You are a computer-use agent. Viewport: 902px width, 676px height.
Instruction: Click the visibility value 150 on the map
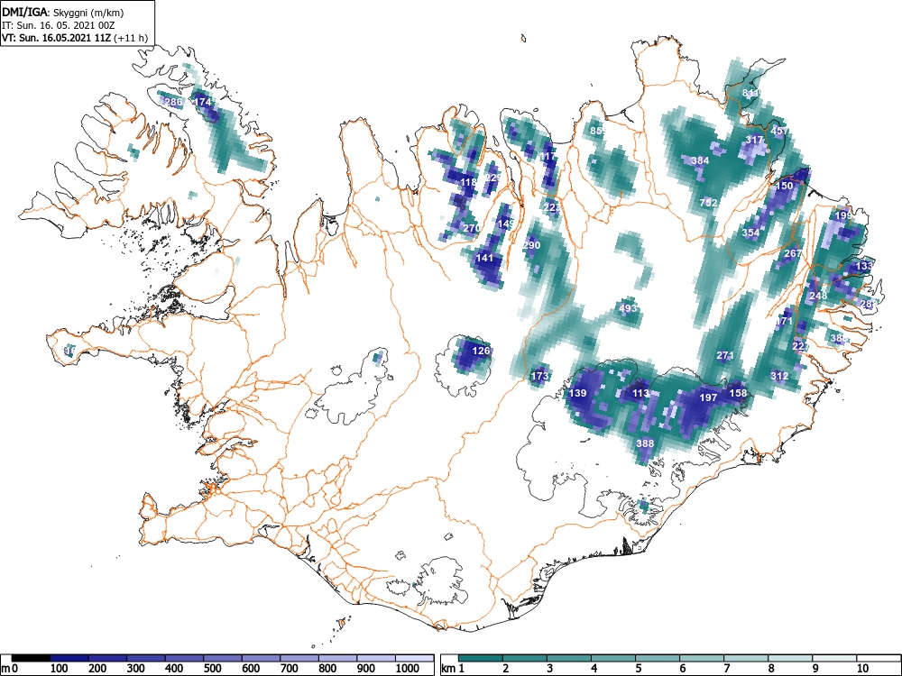point(784,187)
